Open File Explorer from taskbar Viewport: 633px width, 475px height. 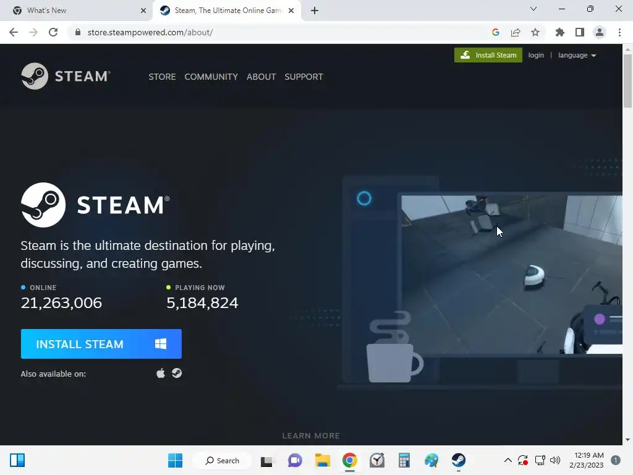pyautogui.click(x=323, y=460)
